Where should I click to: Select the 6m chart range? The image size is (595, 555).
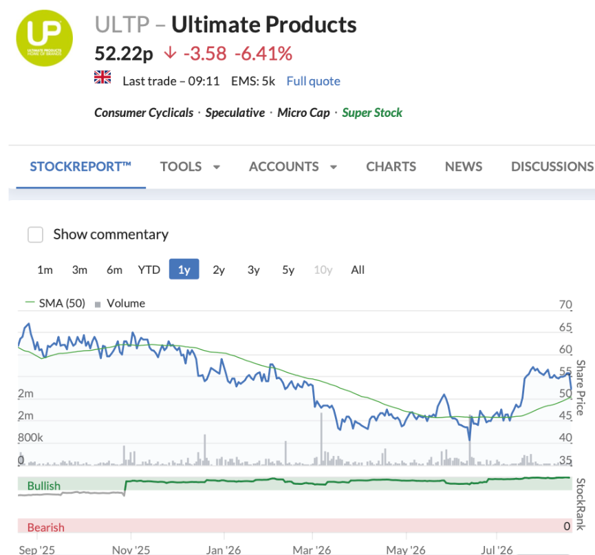coord(114,270)
